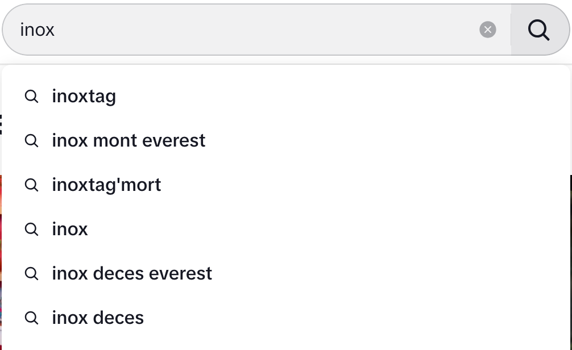Place cursor after the typed word 'inox'
572x350 pixels.
coord(56,30)
